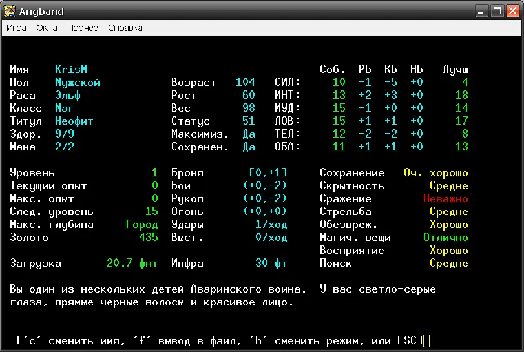Screen dimensions: 524x352
Task: Click the gold amount 435
Action: 149,237
